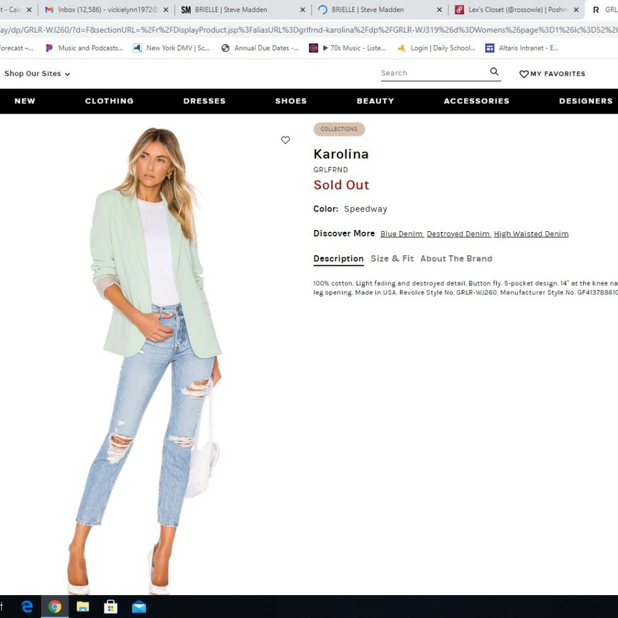Open My Favorites via the heart icon
This screenshot has height=618, width=618.
pyautogui.click(x=552, y=74)
